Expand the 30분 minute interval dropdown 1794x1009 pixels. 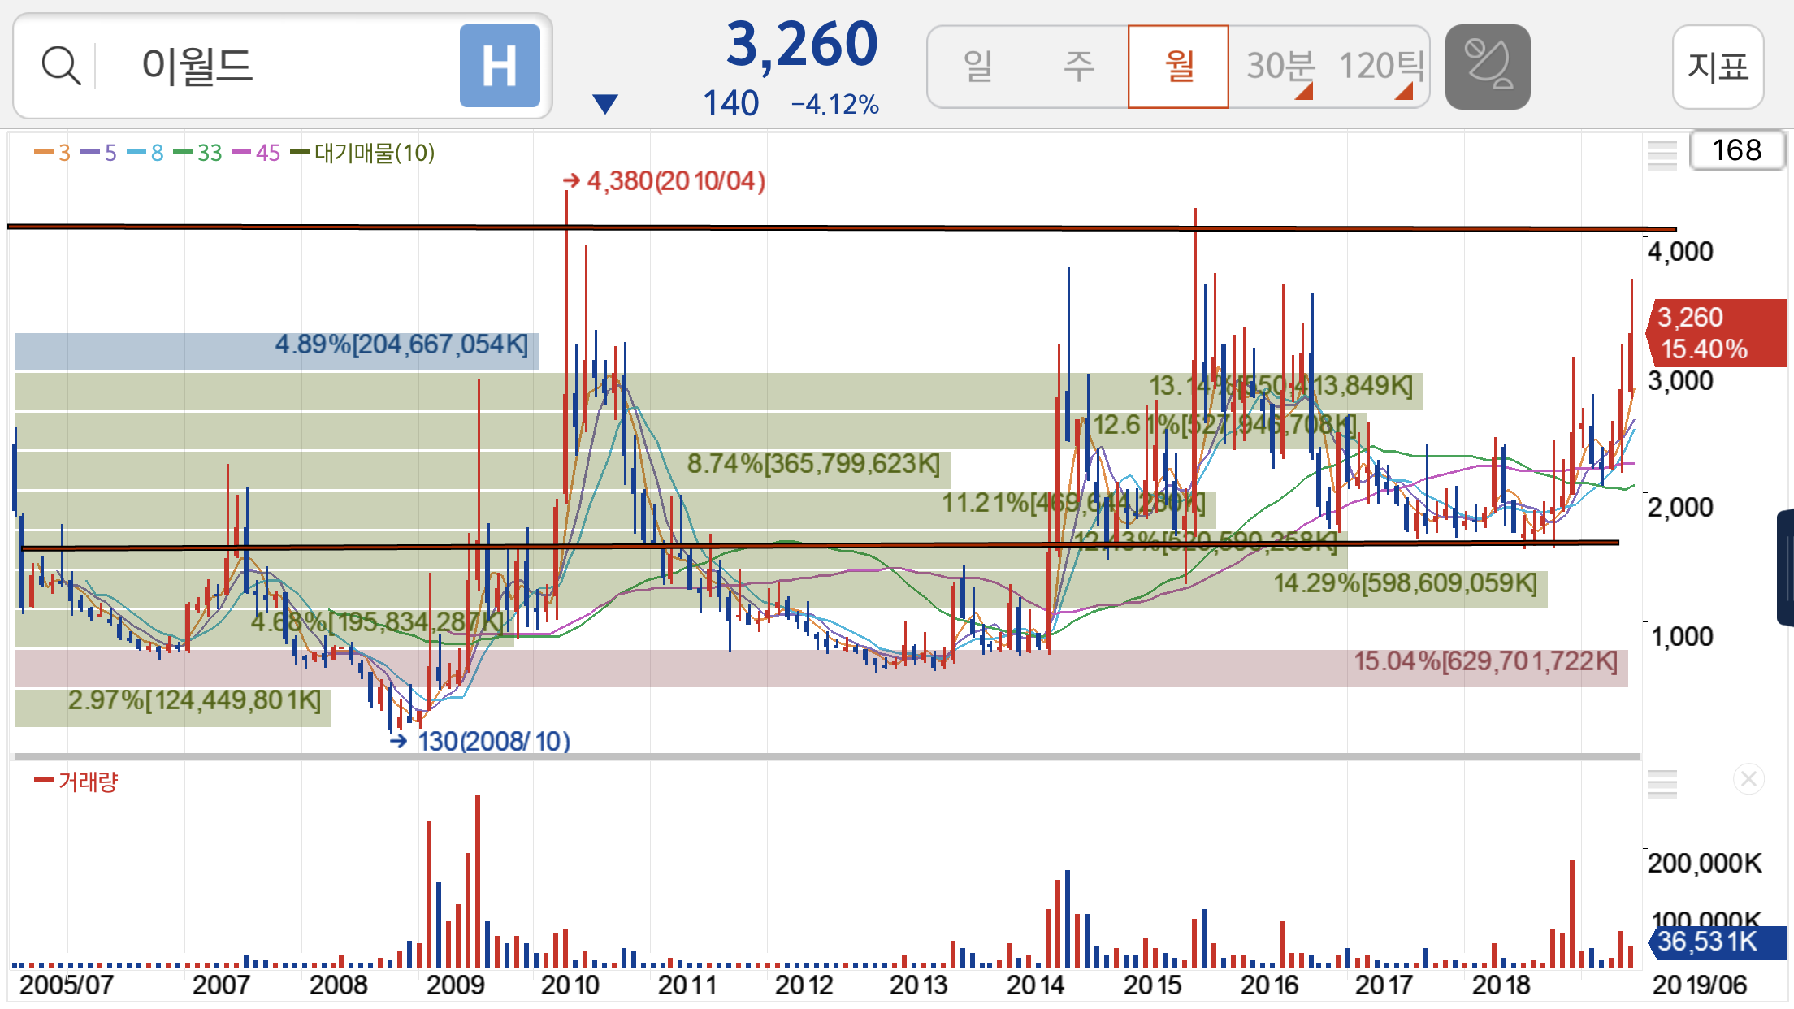[x=1280, y=67]
